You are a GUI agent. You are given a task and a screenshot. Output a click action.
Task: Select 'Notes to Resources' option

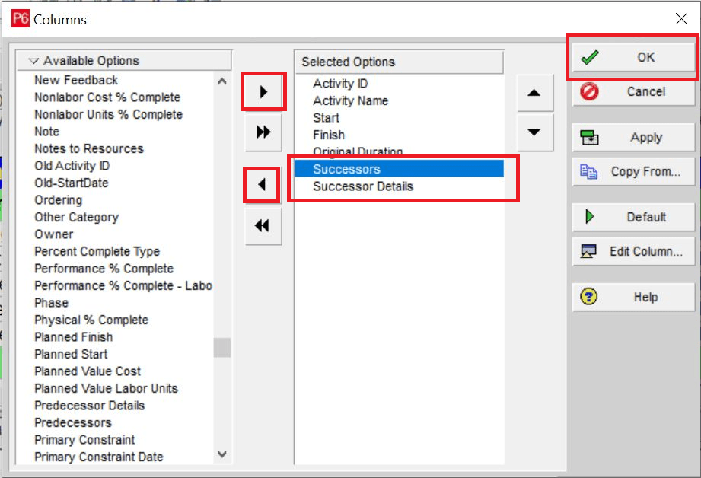pyautogui.click(x=89, y=149)
